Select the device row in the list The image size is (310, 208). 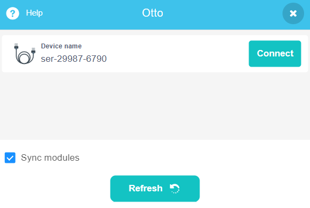pyautogui.click(x=155, y=54)
